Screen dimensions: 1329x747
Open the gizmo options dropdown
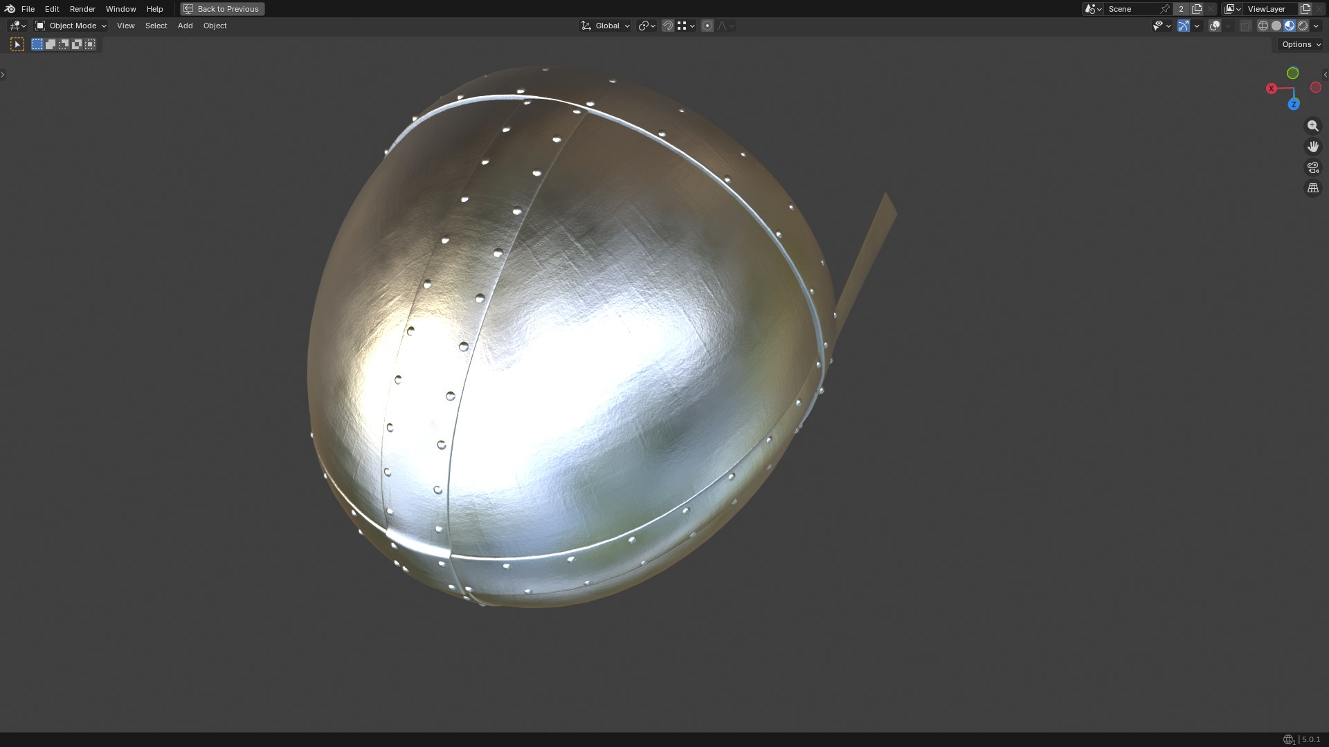pyautogui.click(x=1197, y=26)
